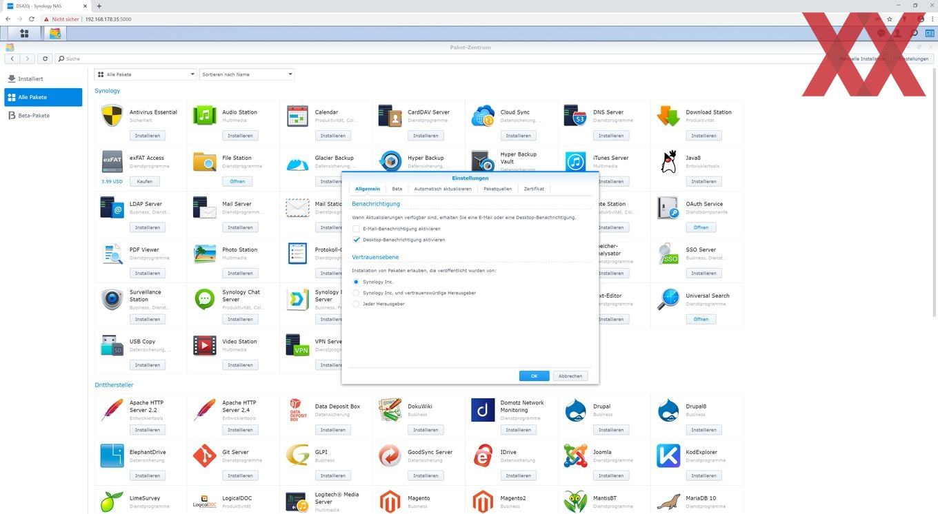Screen dimensions: 938x514
Task: Open the Surveillance Station package icon
Action: tap(112, 299)
